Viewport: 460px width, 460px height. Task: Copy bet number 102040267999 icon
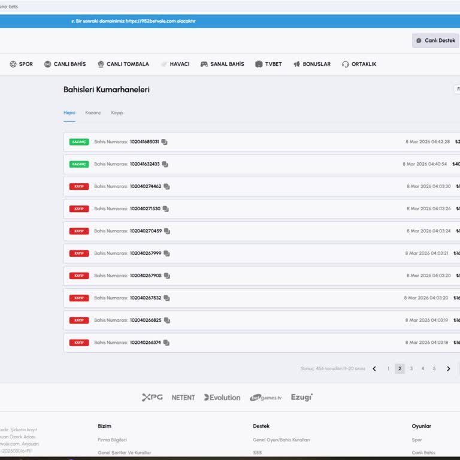point(167,253)
